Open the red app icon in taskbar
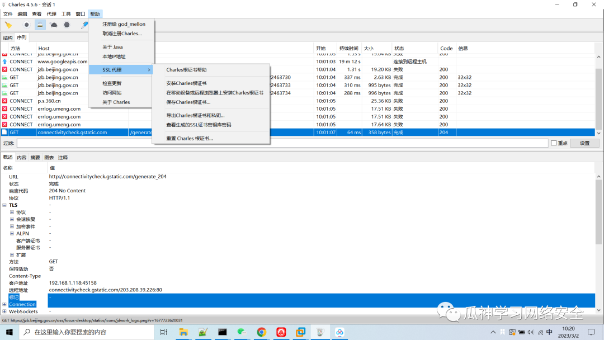The height and width of the screenshot is (340, 604). click(x=281, y=332)
